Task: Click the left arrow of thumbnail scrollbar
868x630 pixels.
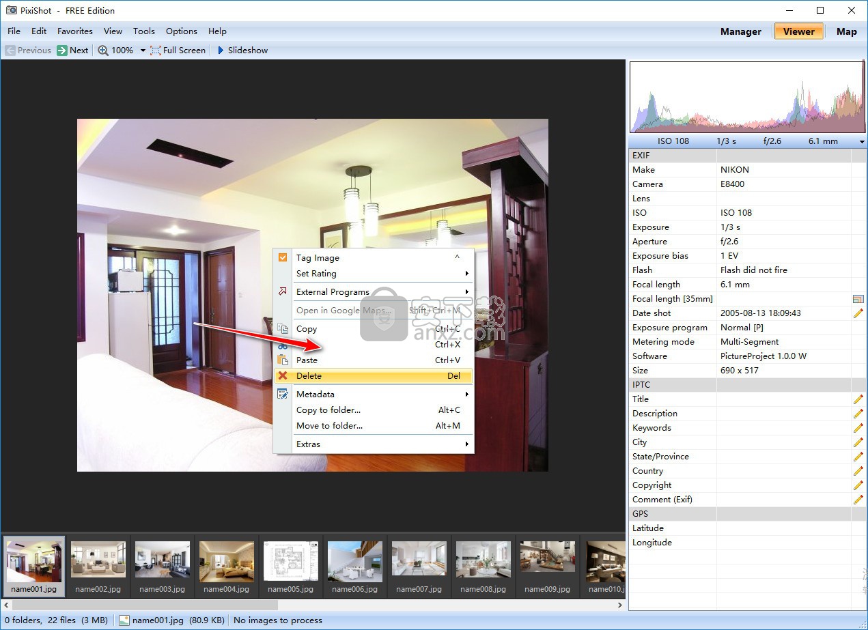Action: (6, 605)
